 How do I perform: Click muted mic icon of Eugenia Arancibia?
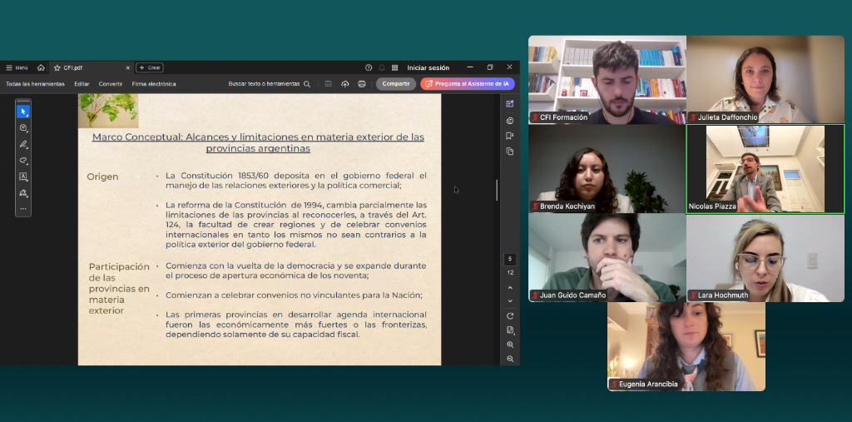click(x=615, y=385)
